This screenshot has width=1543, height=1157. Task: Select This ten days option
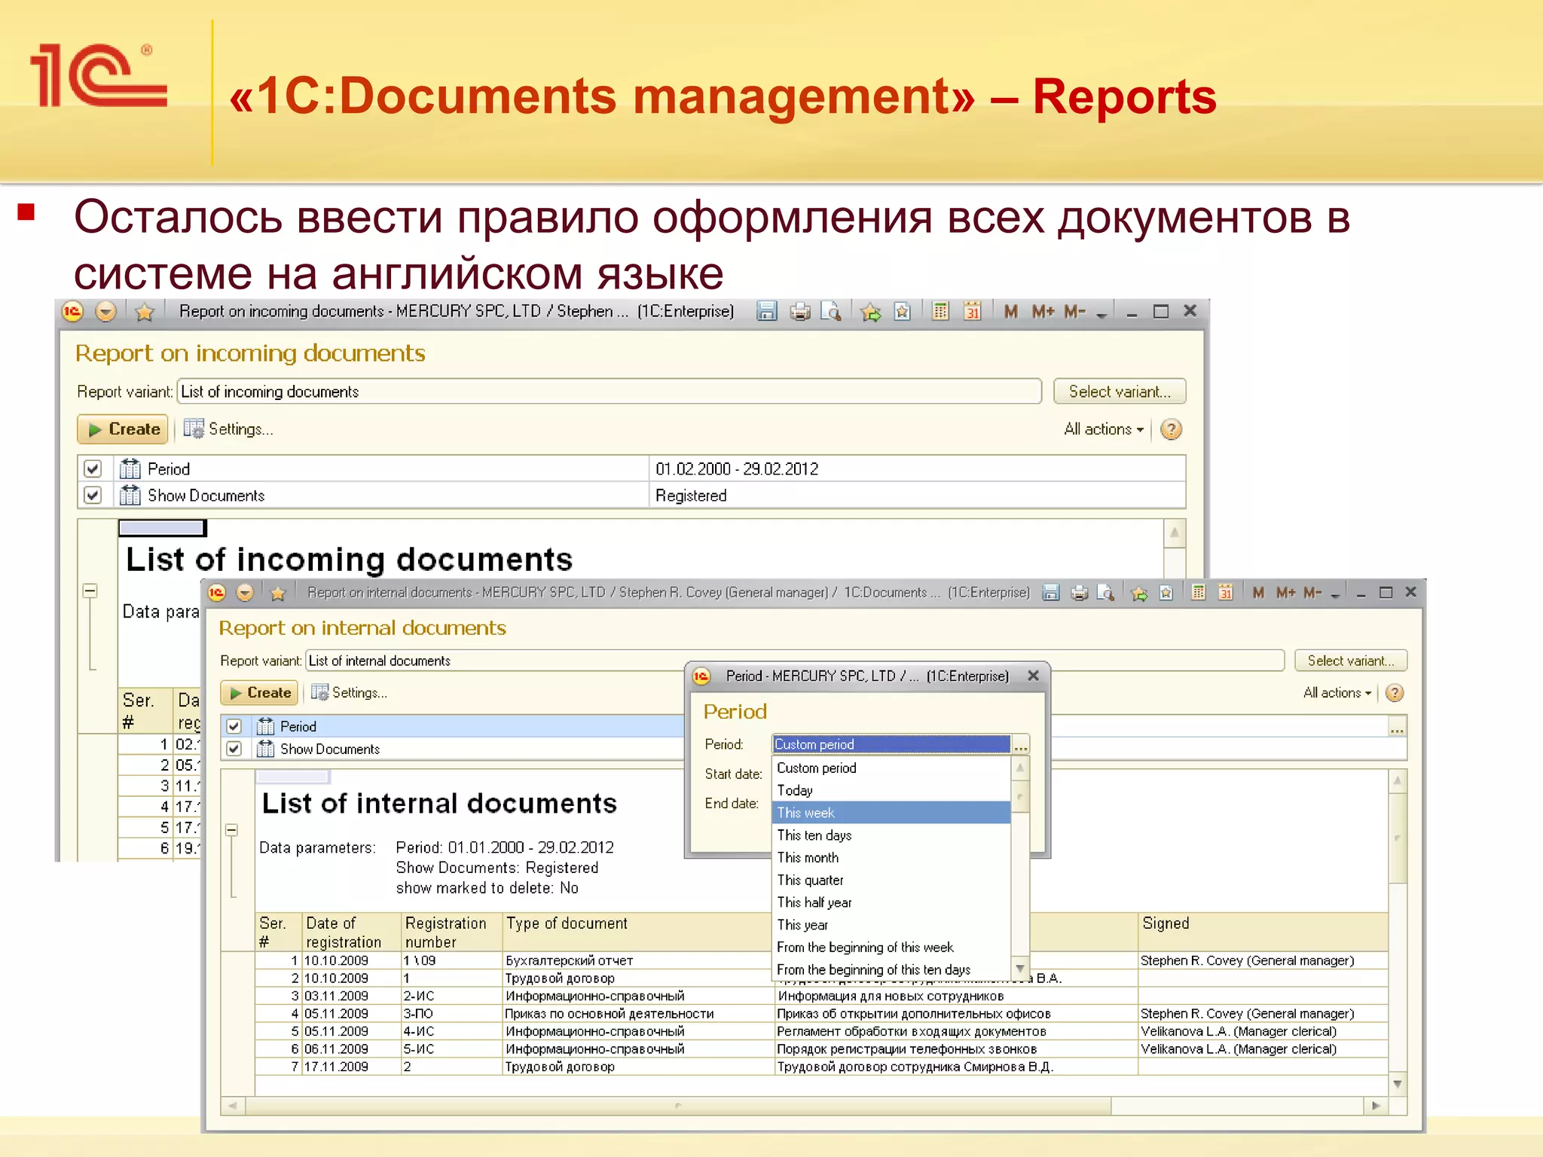pyautogui.click(x=892, y=835)
